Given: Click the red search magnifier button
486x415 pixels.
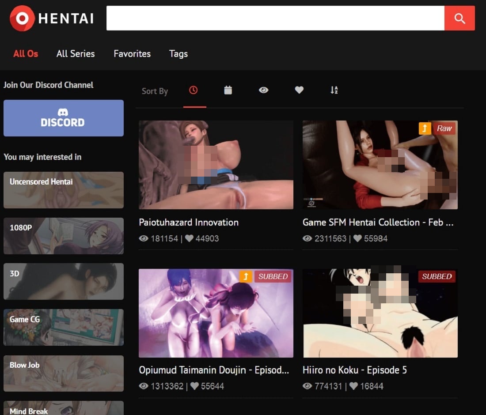Looking at the screenshot, I should (459, 18).
